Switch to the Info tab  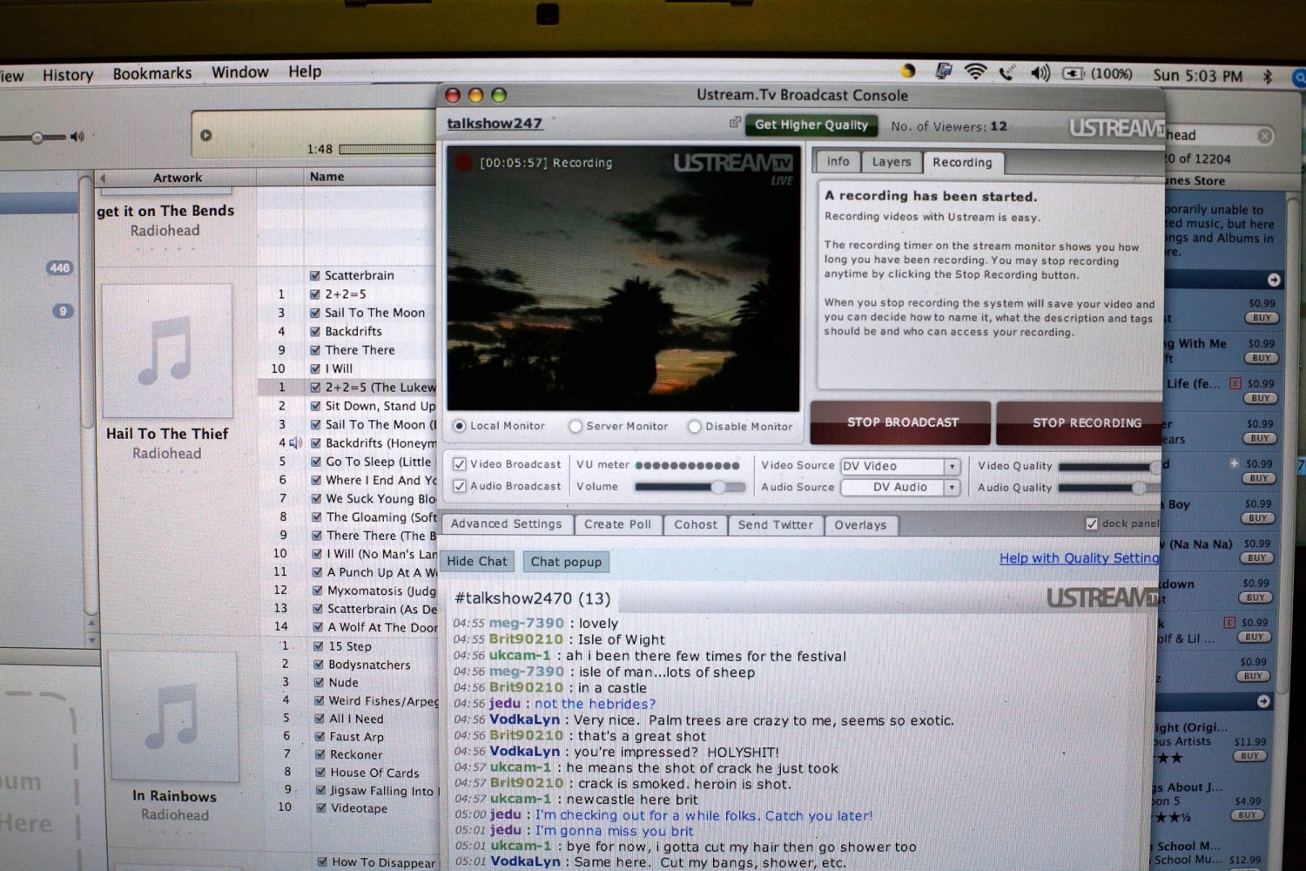point(838,161)
